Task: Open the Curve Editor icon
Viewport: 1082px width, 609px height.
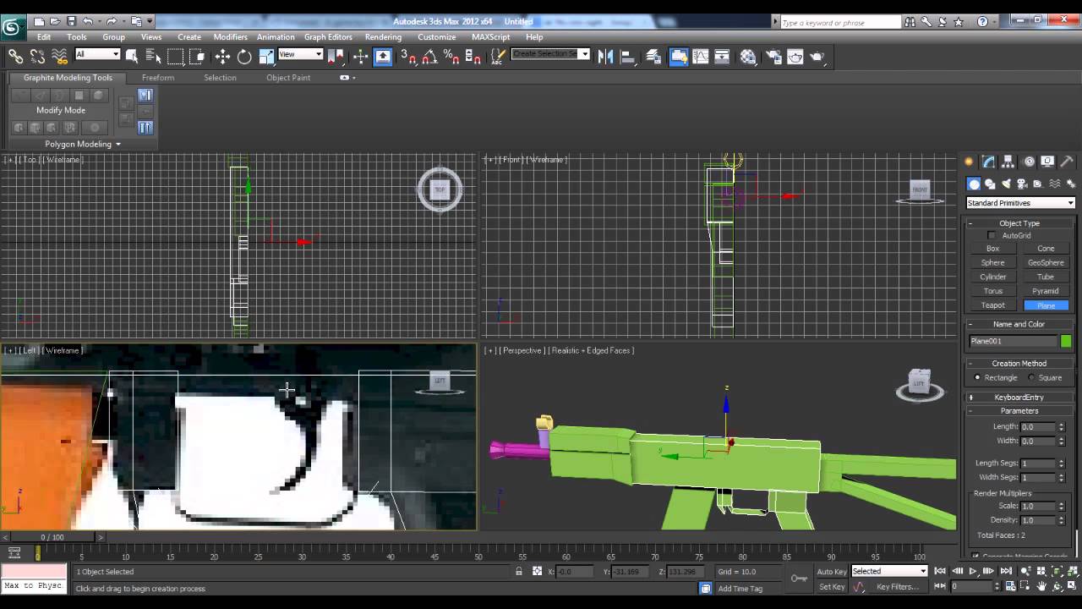Action: pyautogui.click(x=701, y=57)
